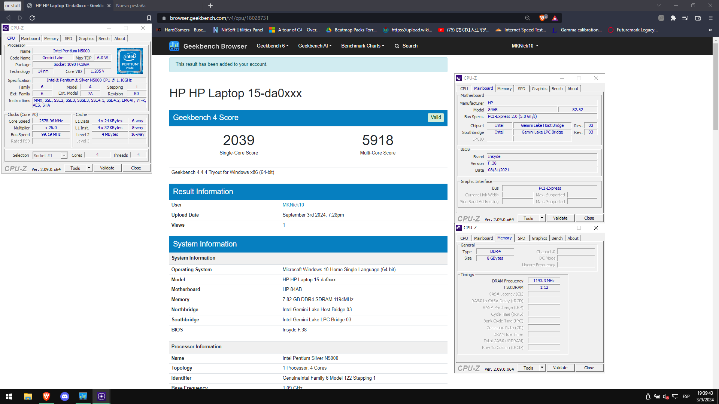Open the clock and date in taskbar

point(705,397)
